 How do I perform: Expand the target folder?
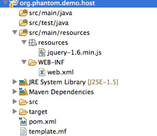coord(15,111)
